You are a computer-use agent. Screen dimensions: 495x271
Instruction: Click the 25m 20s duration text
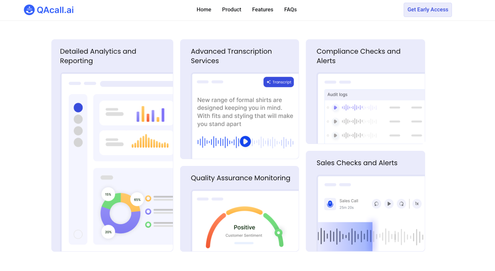tap(347, 208)
